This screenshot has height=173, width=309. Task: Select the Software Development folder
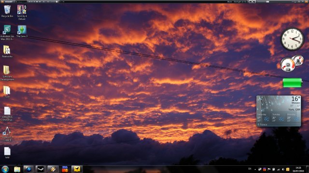coord(7,73)
